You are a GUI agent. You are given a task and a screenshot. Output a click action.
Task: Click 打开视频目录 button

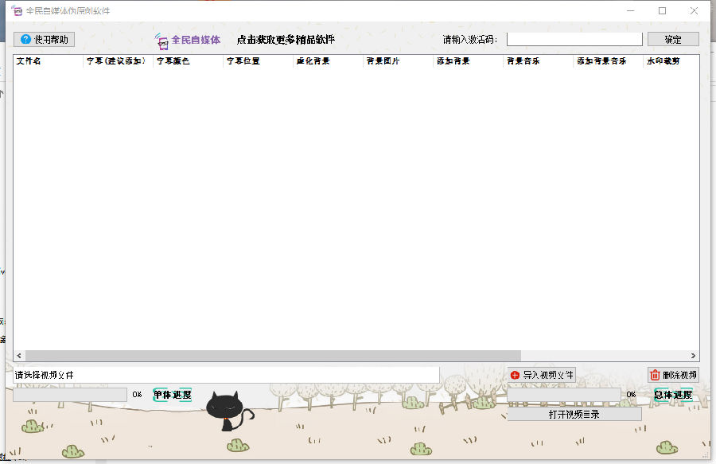[574, 414]
